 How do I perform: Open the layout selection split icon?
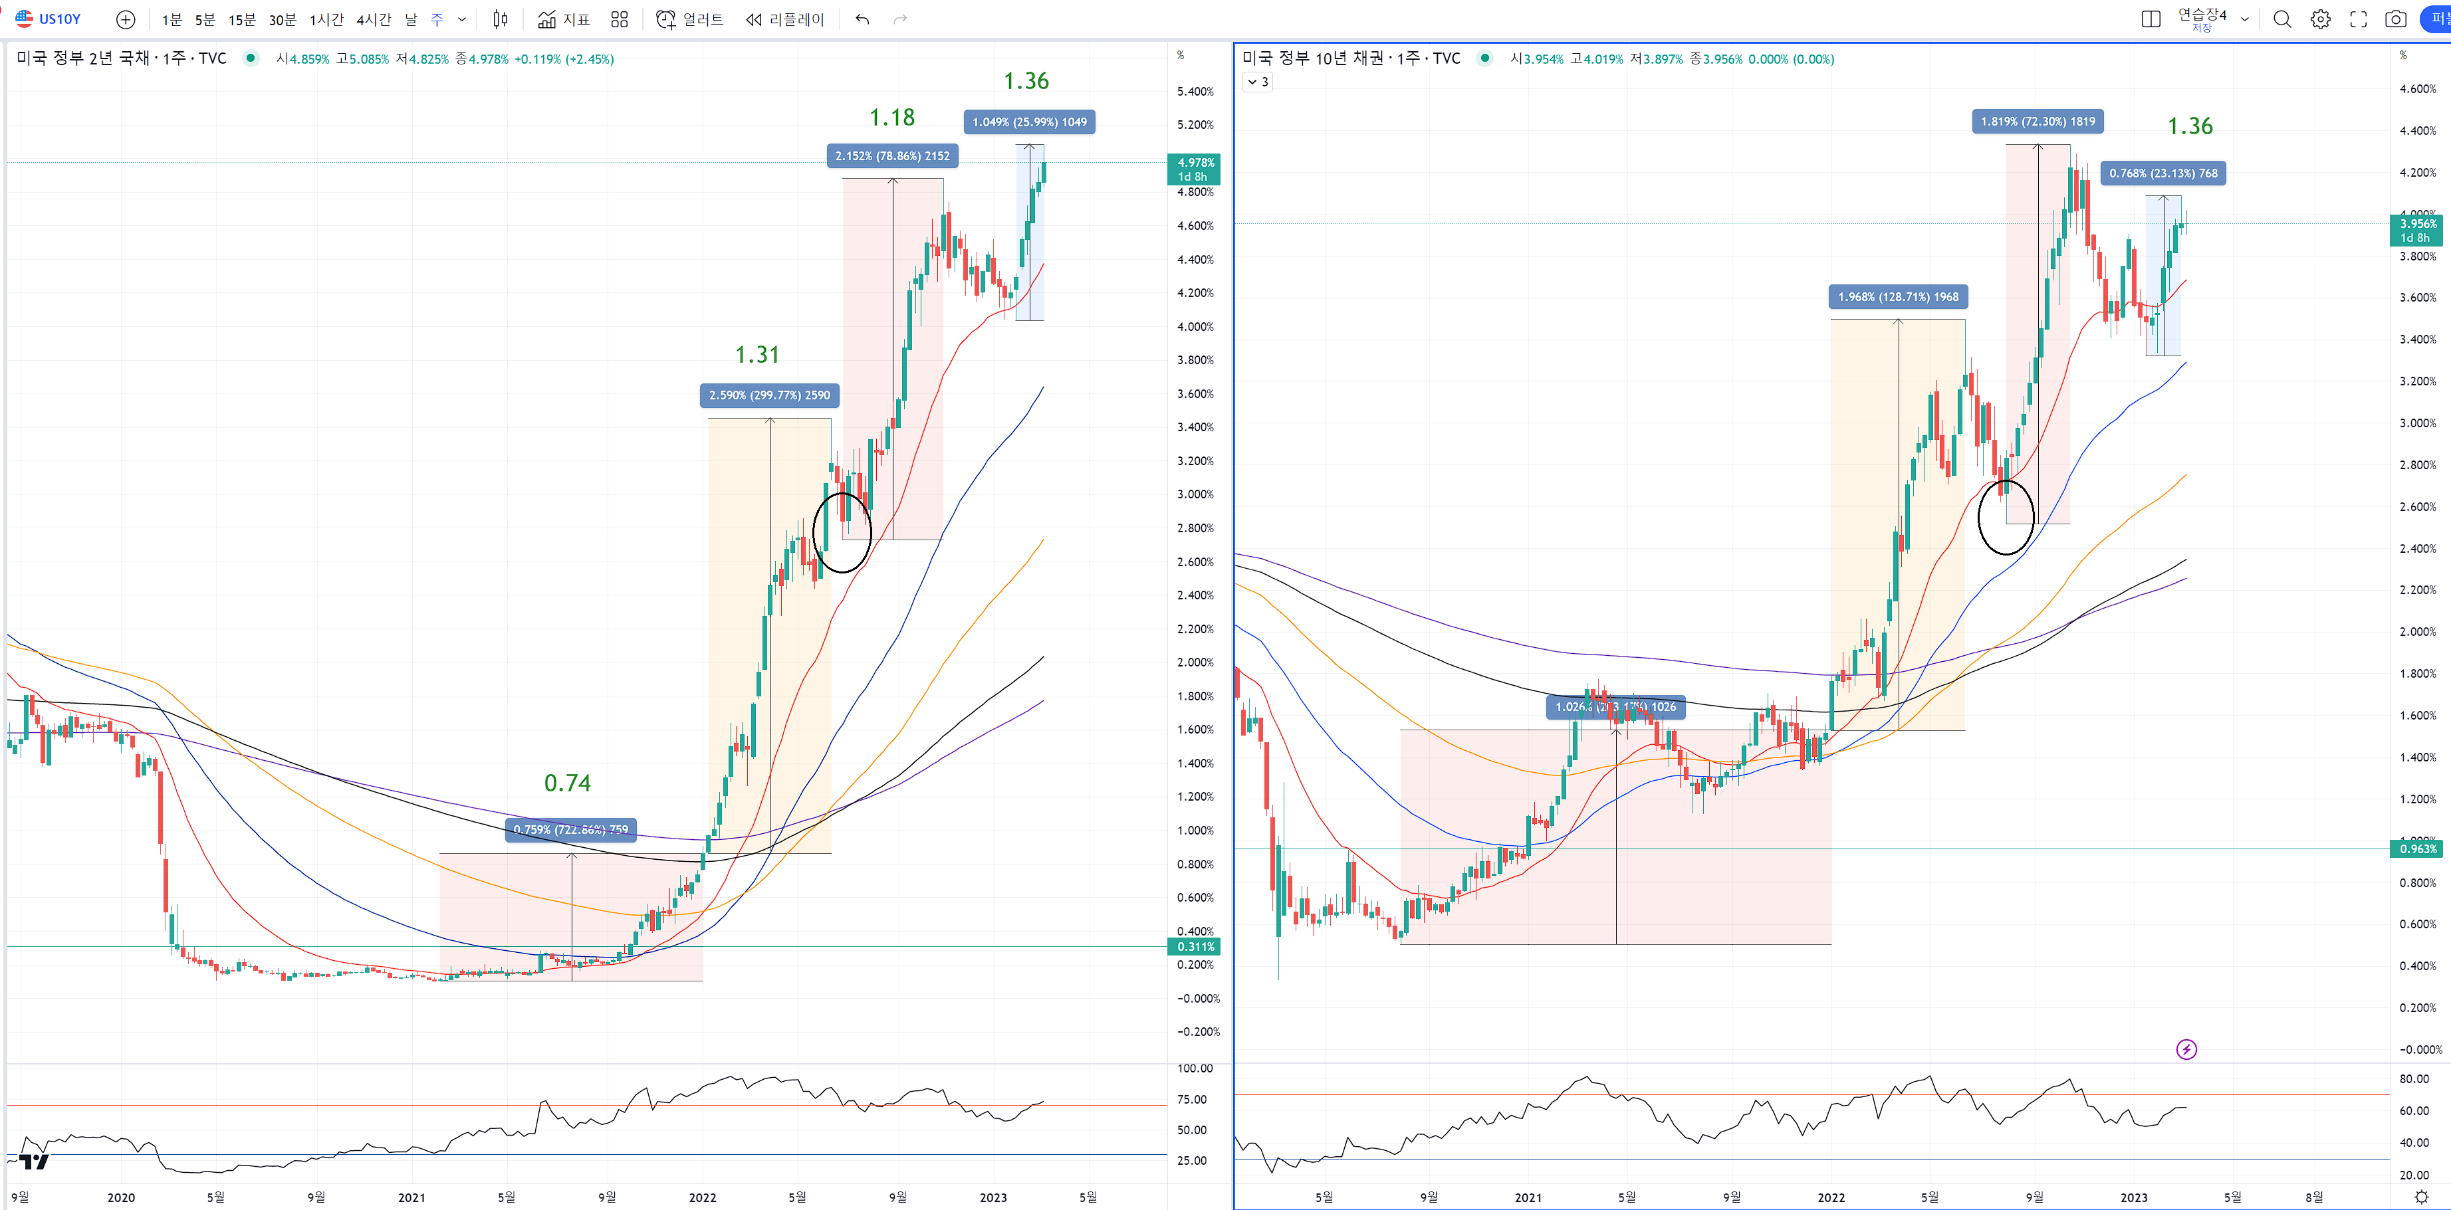(2151, 19)
